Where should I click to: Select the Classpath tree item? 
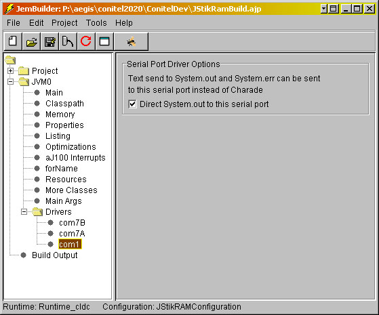(64, 104)
